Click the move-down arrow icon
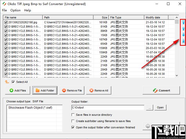The image size is (186, 139). [x=183, y=35]
